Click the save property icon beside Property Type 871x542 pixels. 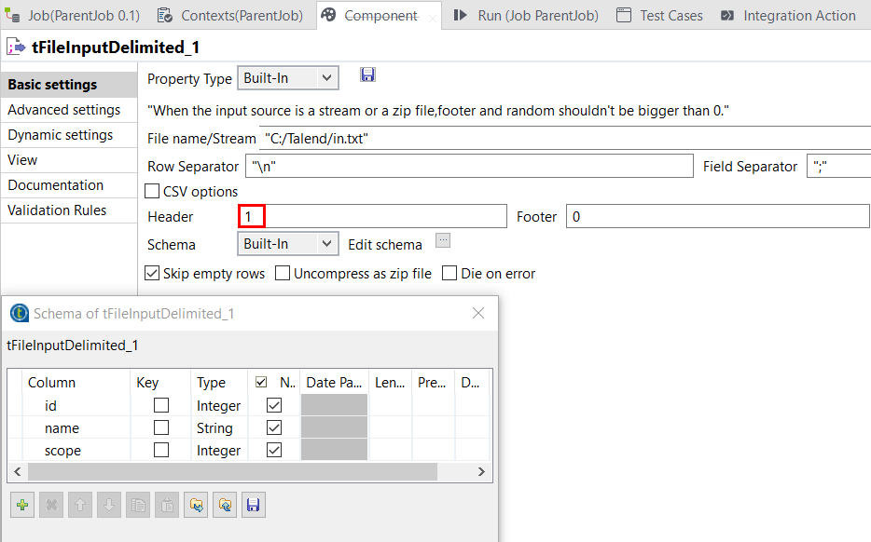point(367,75)
